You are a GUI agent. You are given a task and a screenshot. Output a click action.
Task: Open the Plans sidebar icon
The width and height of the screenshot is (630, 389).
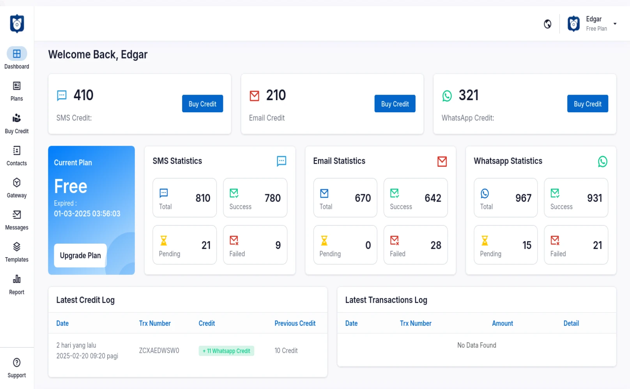[17, 86]
